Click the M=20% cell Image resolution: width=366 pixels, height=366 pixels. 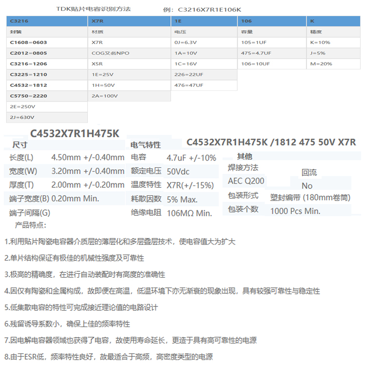click(334, 64)
